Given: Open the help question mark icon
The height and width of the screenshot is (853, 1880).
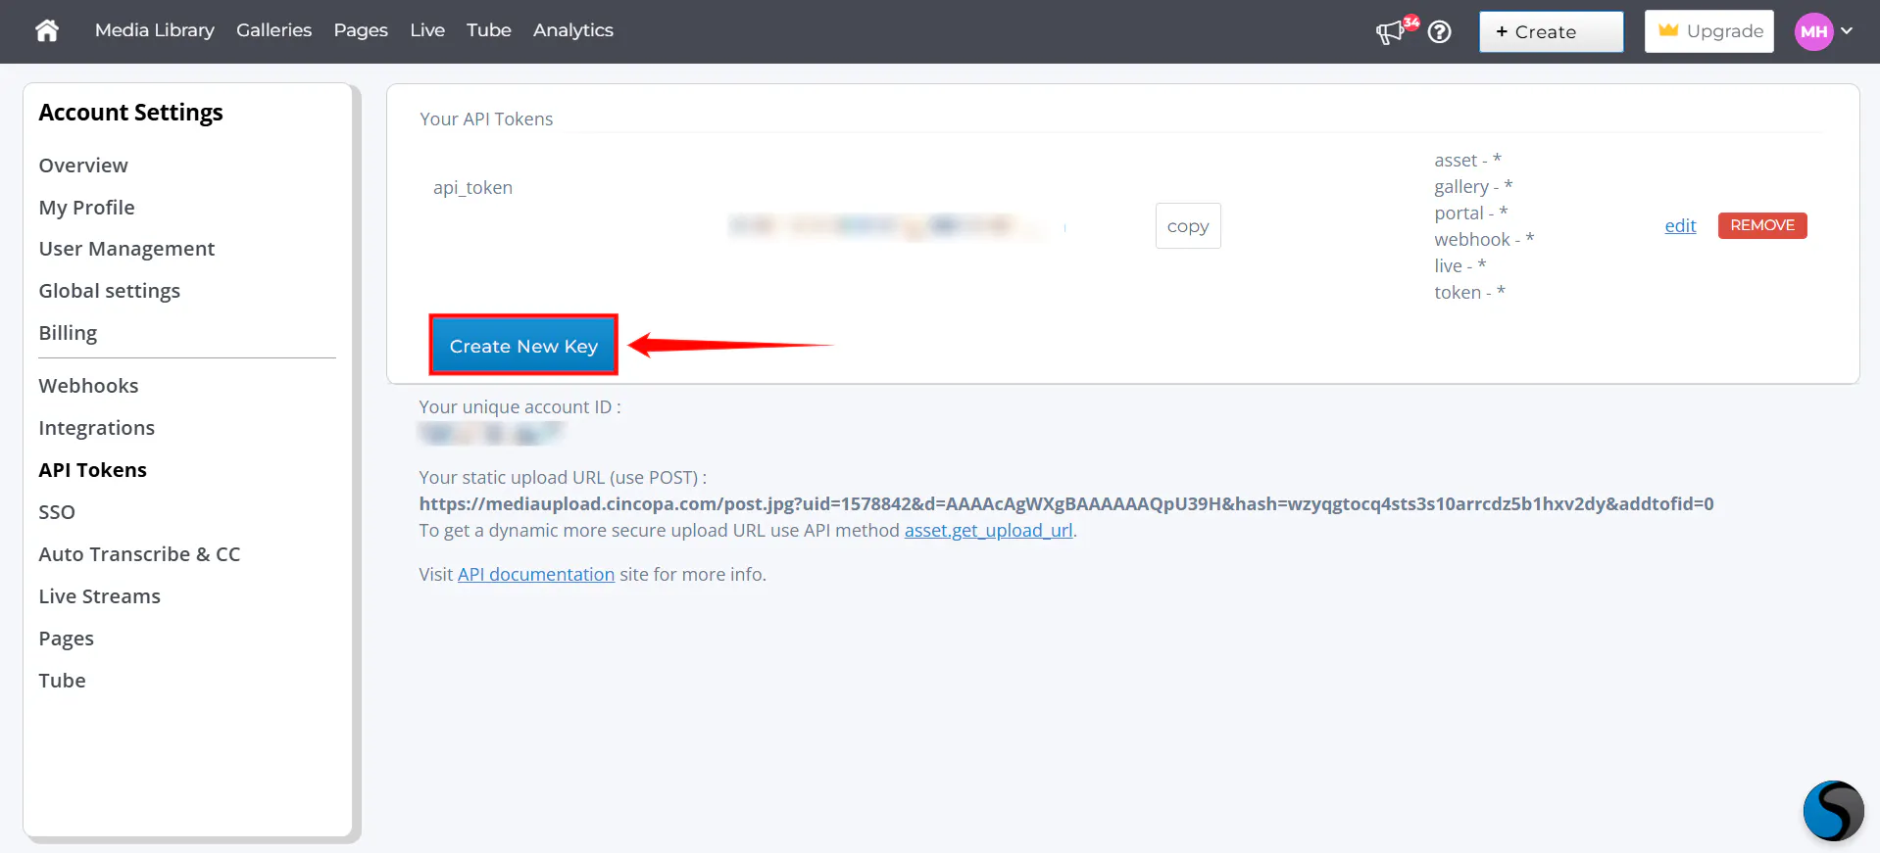Looking at the screenshot, I should click(1439, 32).
